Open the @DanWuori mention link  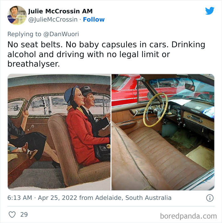(x=61, y=34)
